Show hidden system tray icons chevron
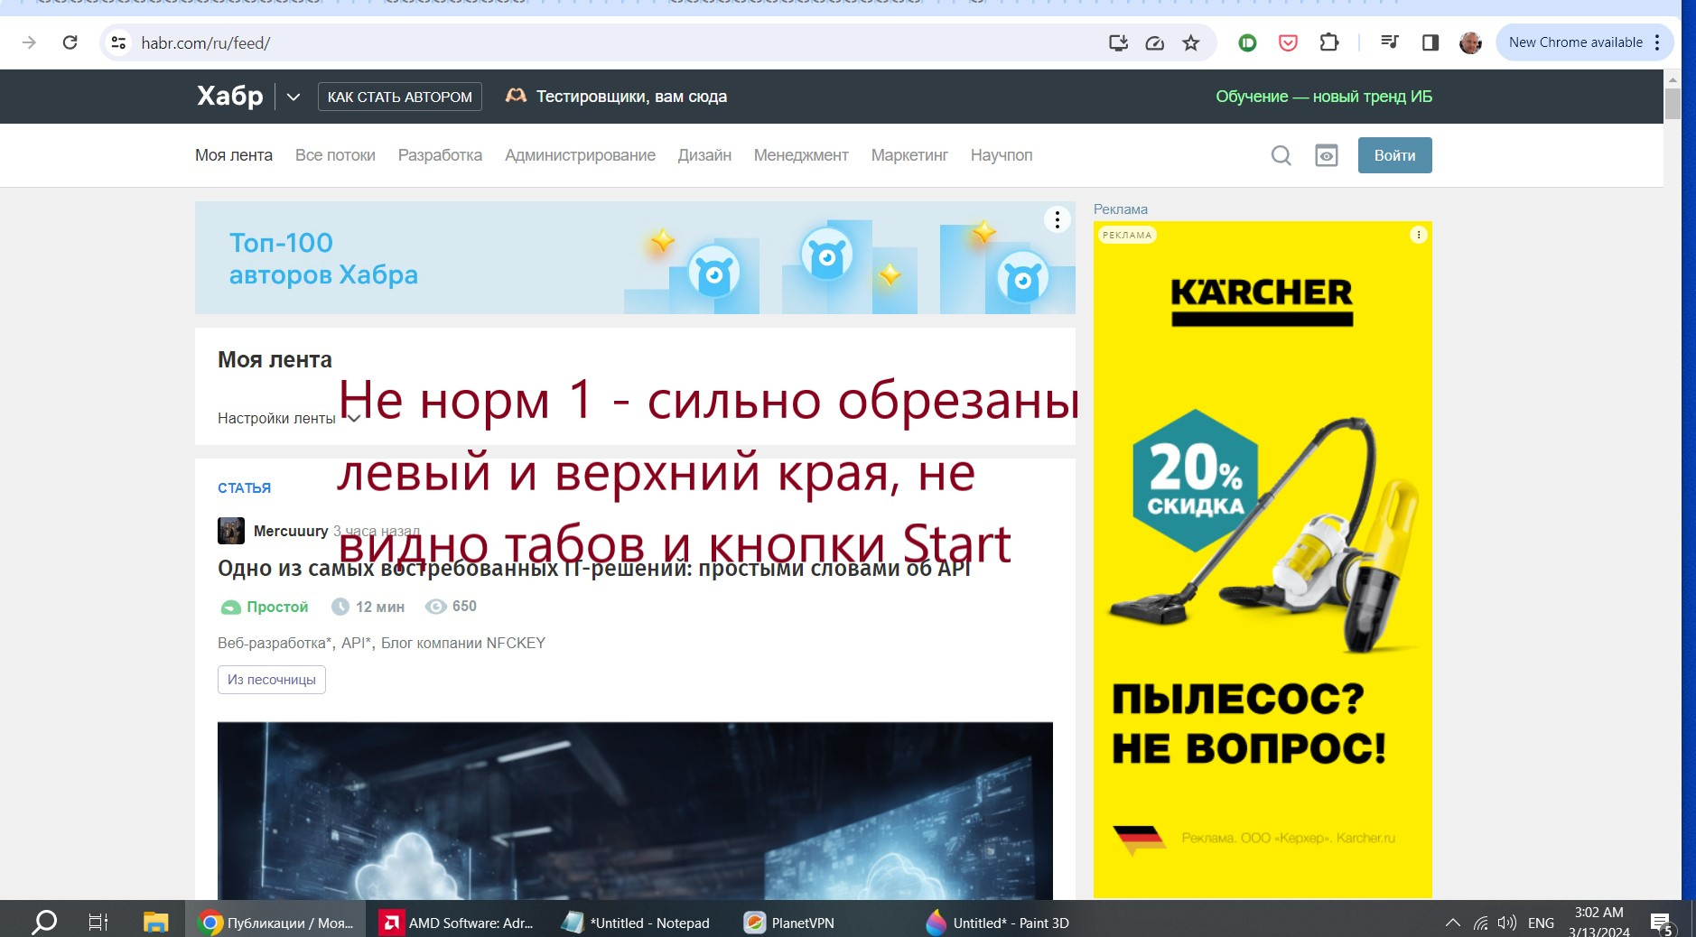This screenshot has height=937, width=1696. point(1452,923)
